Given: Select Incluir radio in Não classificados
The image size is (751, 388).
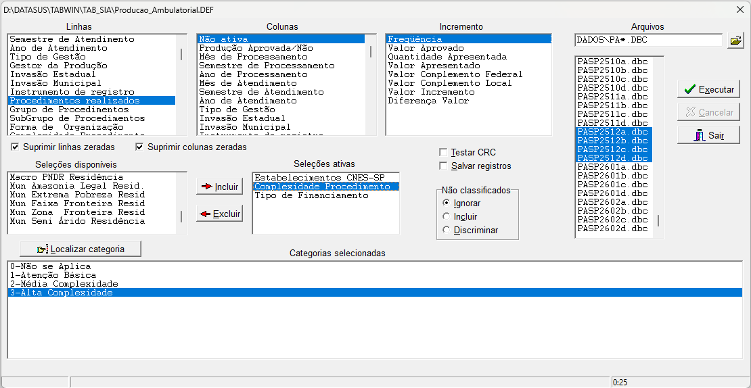Looking at the screenshot, I should pyautogui.click(x=447, y=216).
